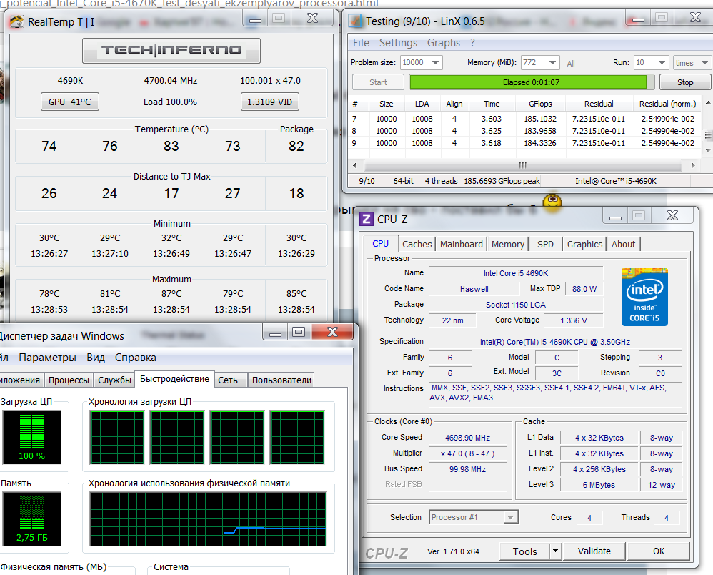
Task: Switch to the Graphics tab in CPU-Z
Action: (x=585, y=245)
